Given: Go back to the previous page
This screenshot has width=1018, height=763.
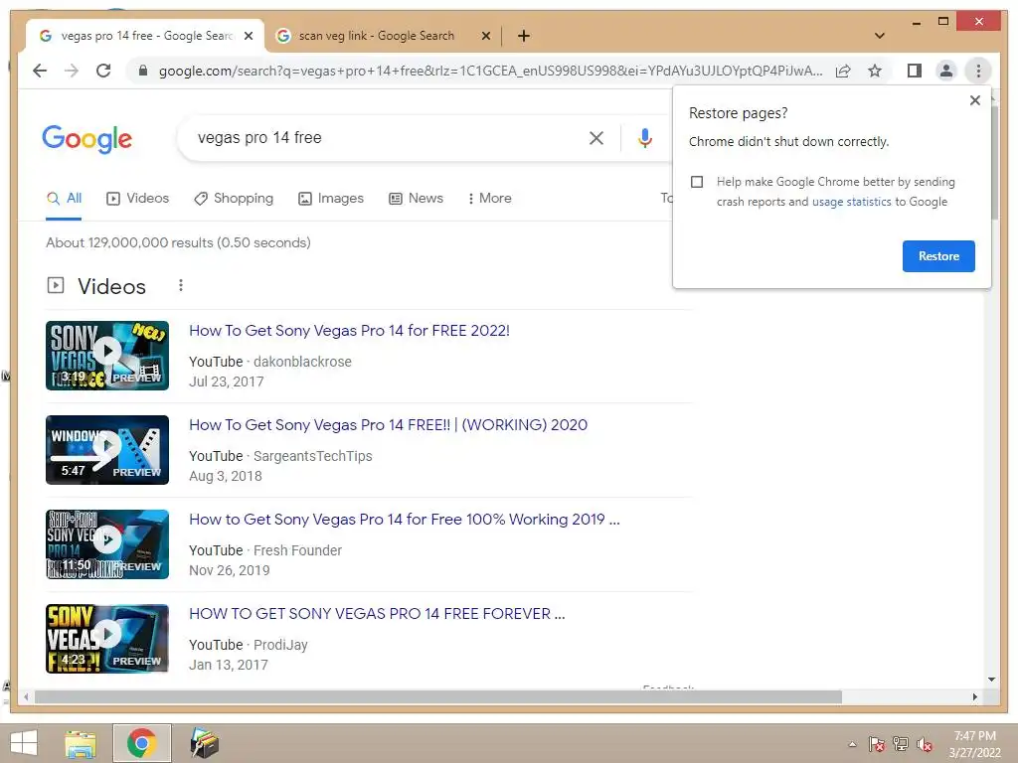Looking at the screenshot, I should pos(40,71).
